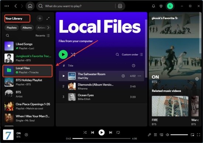Expand Your Library with the arrows icon

tap(48, 18)
